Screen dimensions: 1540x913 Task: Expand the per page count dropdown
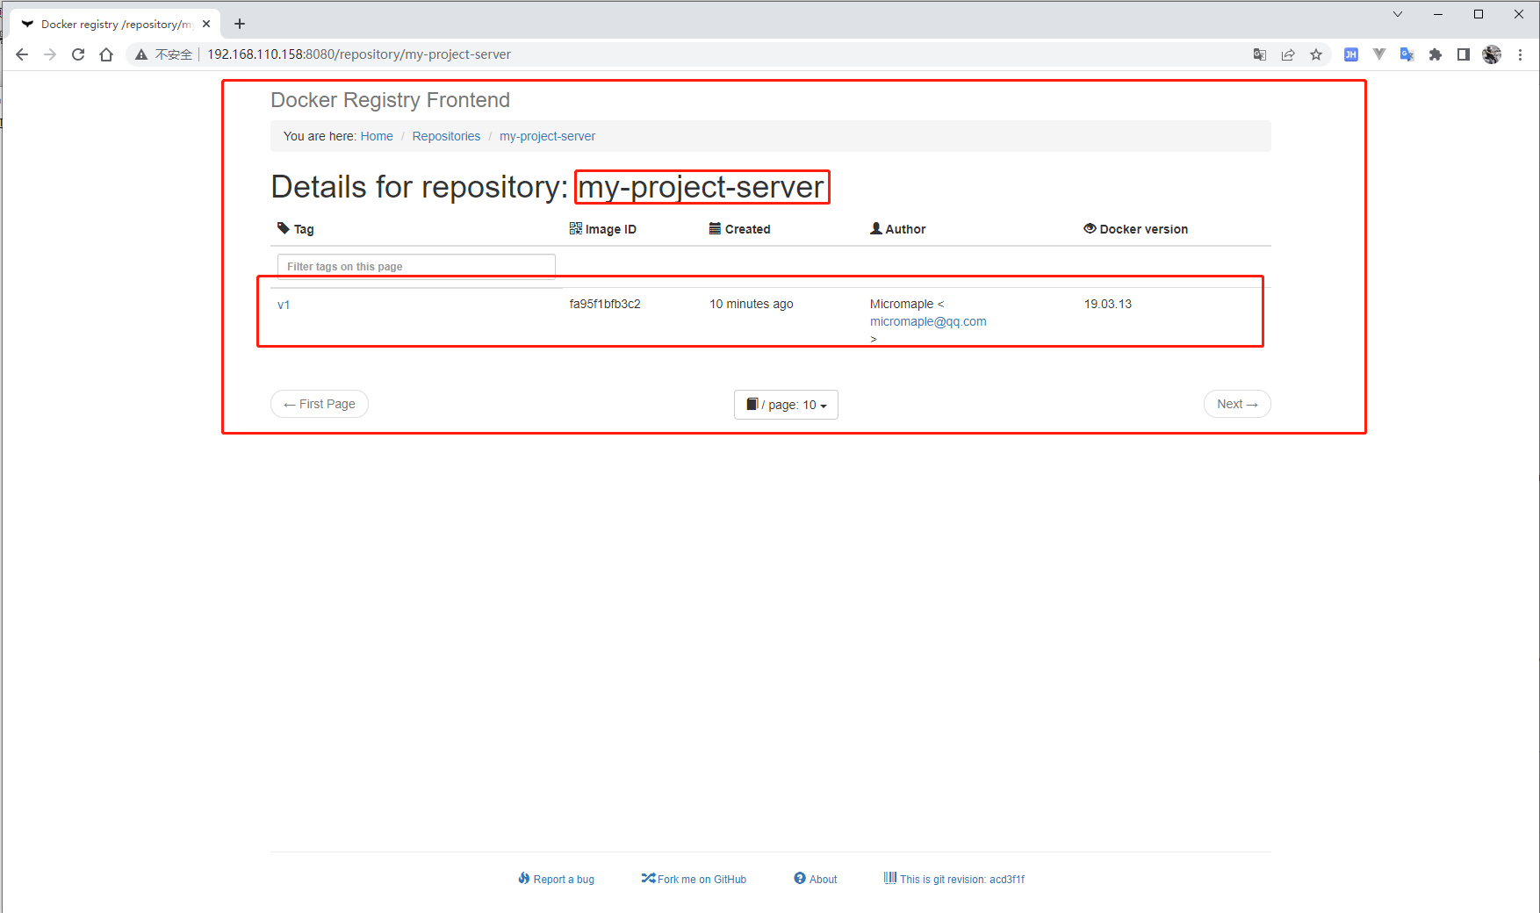point(786,405)
